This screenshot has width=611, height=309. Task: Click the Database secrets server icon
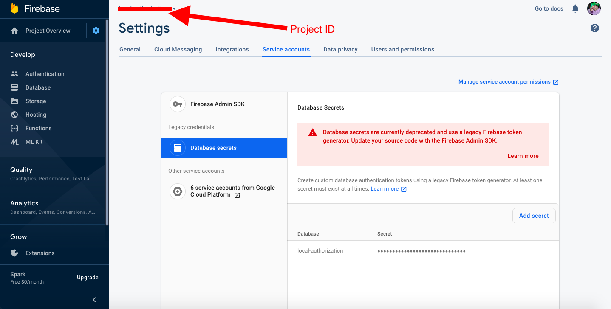click(178, 148)
